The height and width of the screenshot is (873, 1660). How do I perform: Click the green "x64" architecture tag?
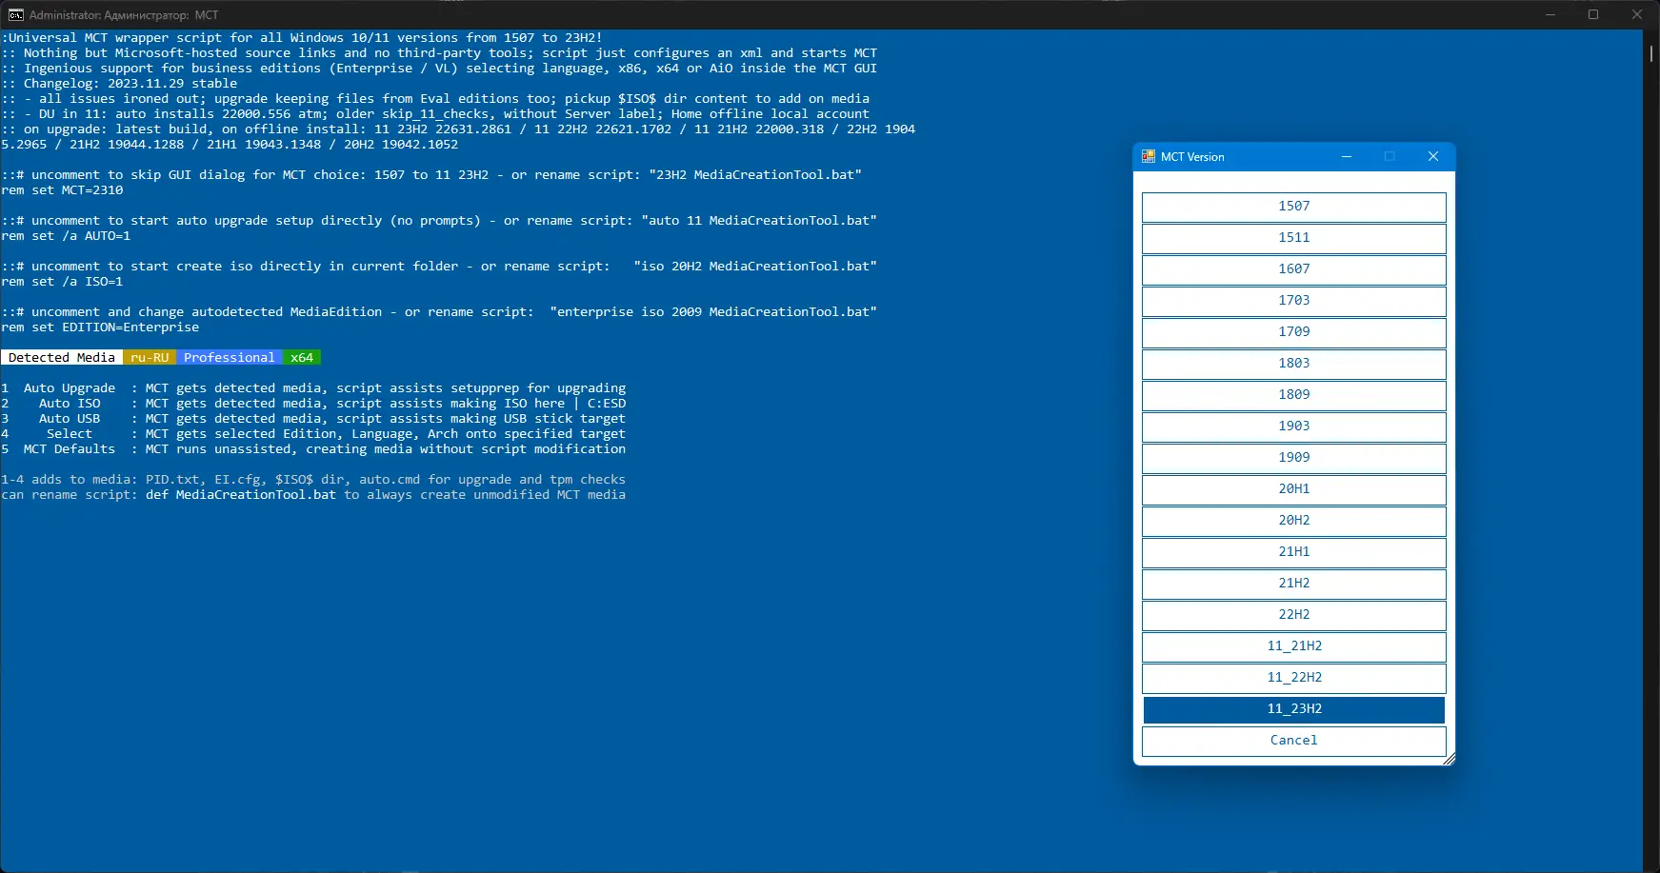pos(302,358)
